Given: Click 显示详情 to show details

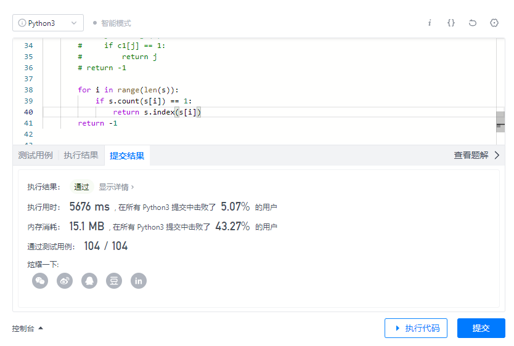Looking at the screenshot, I should tap(116, 187).
